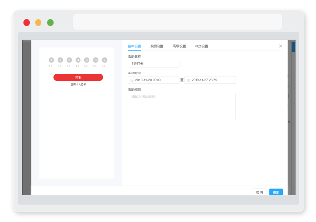This screenshot has height=222, width=316.
Task: Select day 5 circle in the preview
Action: (x=87, y=60)
